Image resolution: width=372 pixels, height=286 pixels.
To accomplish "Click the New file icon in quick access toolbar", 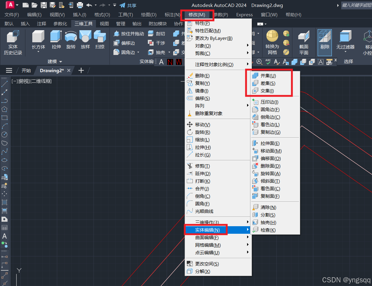I will (x=26, y=5).
